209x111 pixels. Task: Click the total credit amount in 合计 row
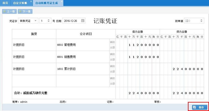tap(182, 93)
